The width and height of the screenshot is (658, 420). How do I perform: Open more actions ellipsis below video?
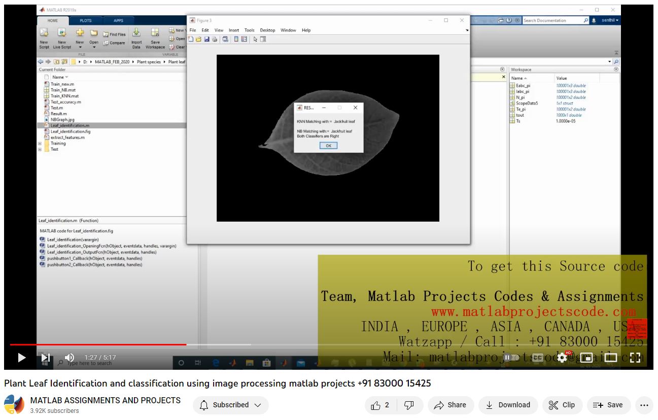point(644,405)
